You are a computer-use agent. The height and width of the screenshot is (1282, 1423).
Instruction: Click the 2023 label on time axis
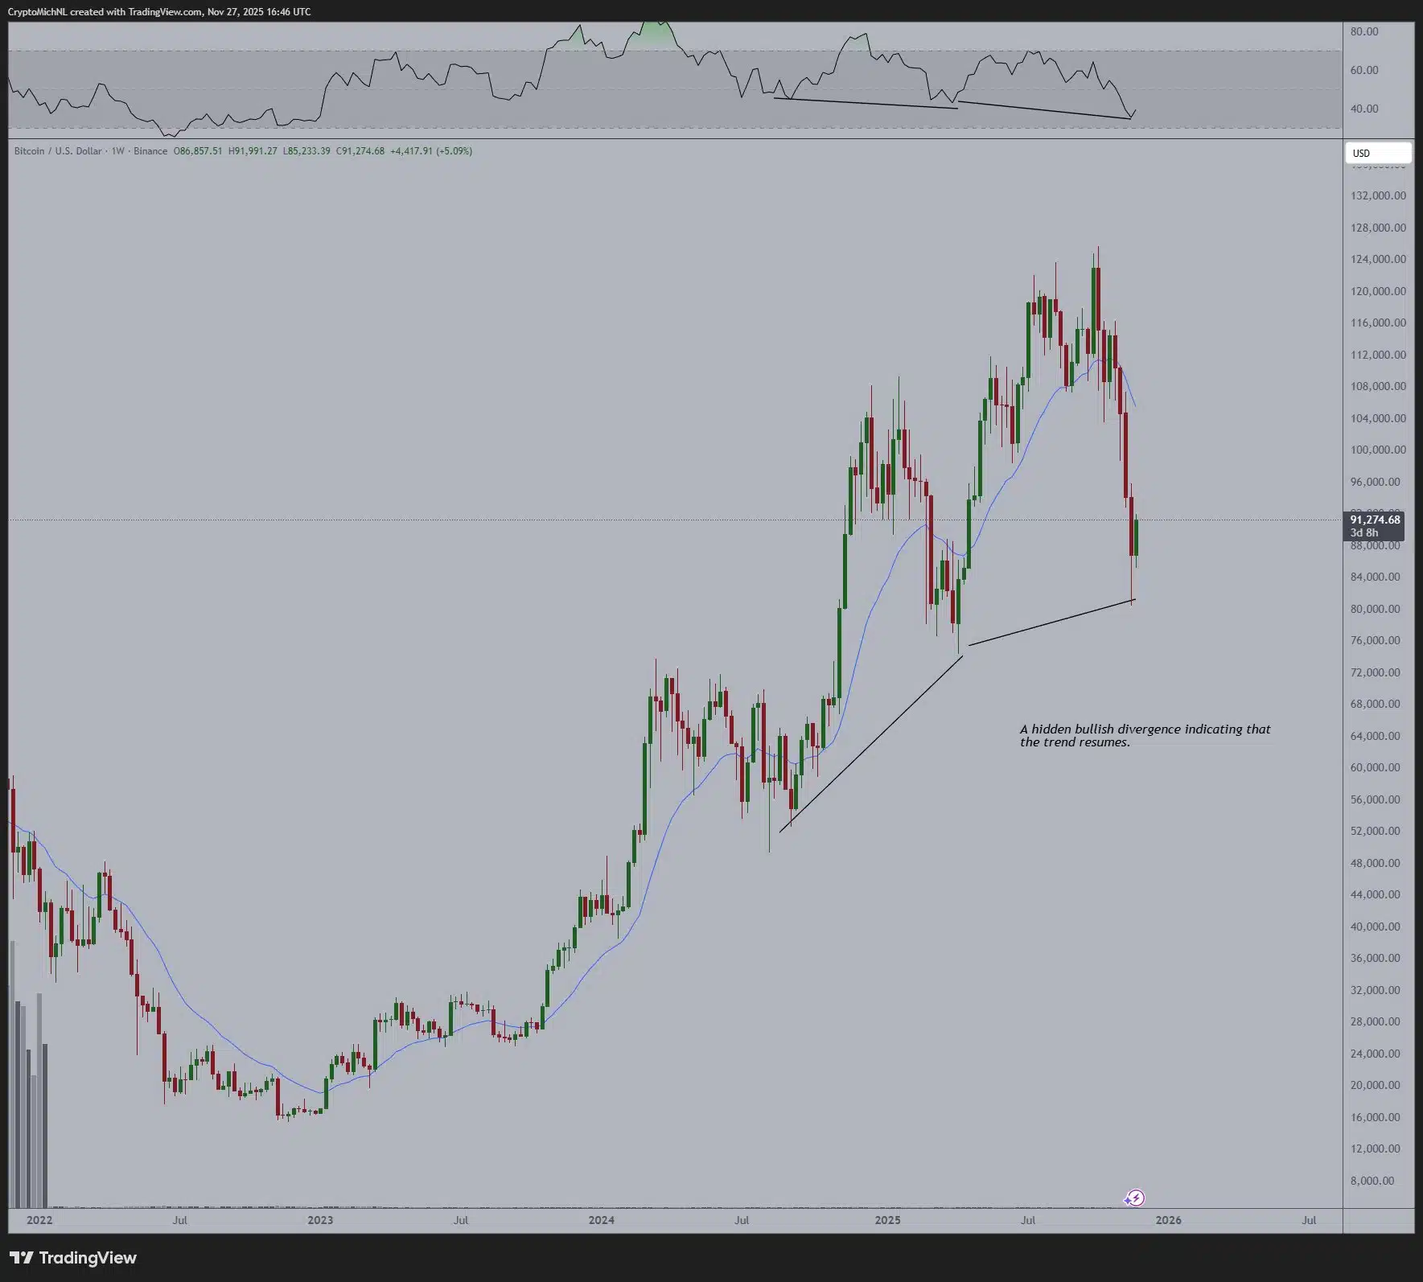[320, 1220]
